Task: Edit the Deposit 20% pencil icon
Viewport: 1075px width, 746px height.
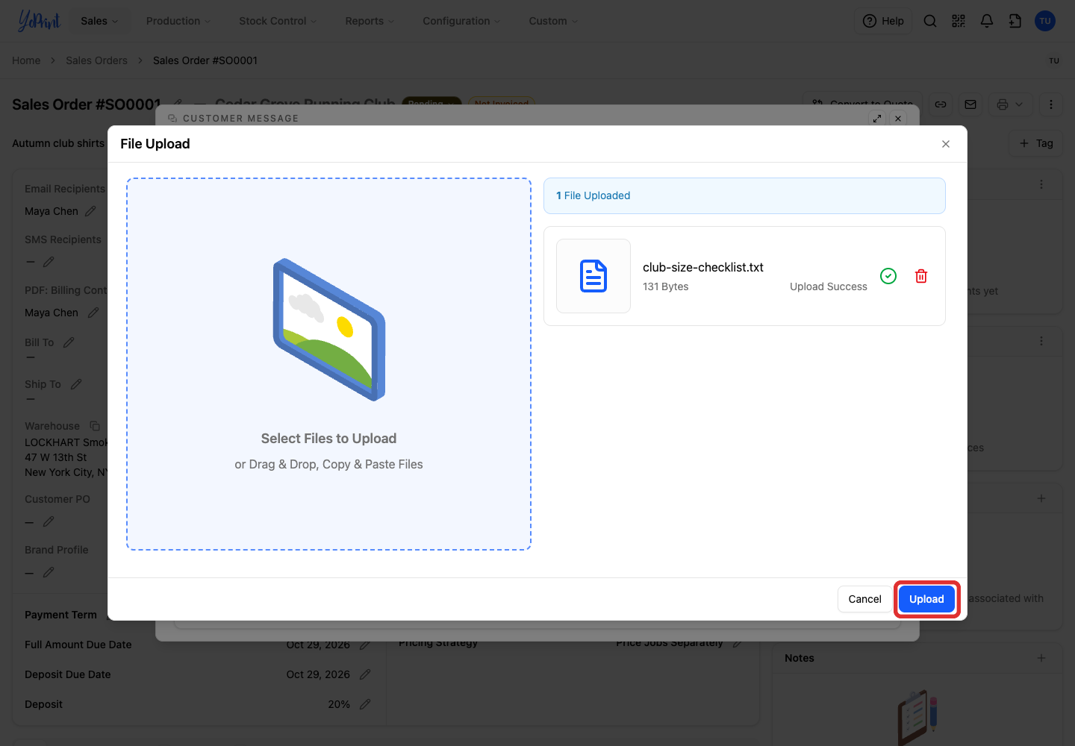Action: point(365,704)
